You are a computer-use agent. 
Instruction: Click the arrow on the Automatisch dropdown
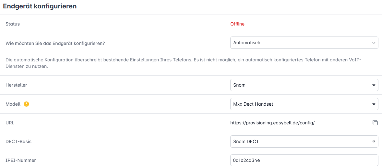coord(373,43)
